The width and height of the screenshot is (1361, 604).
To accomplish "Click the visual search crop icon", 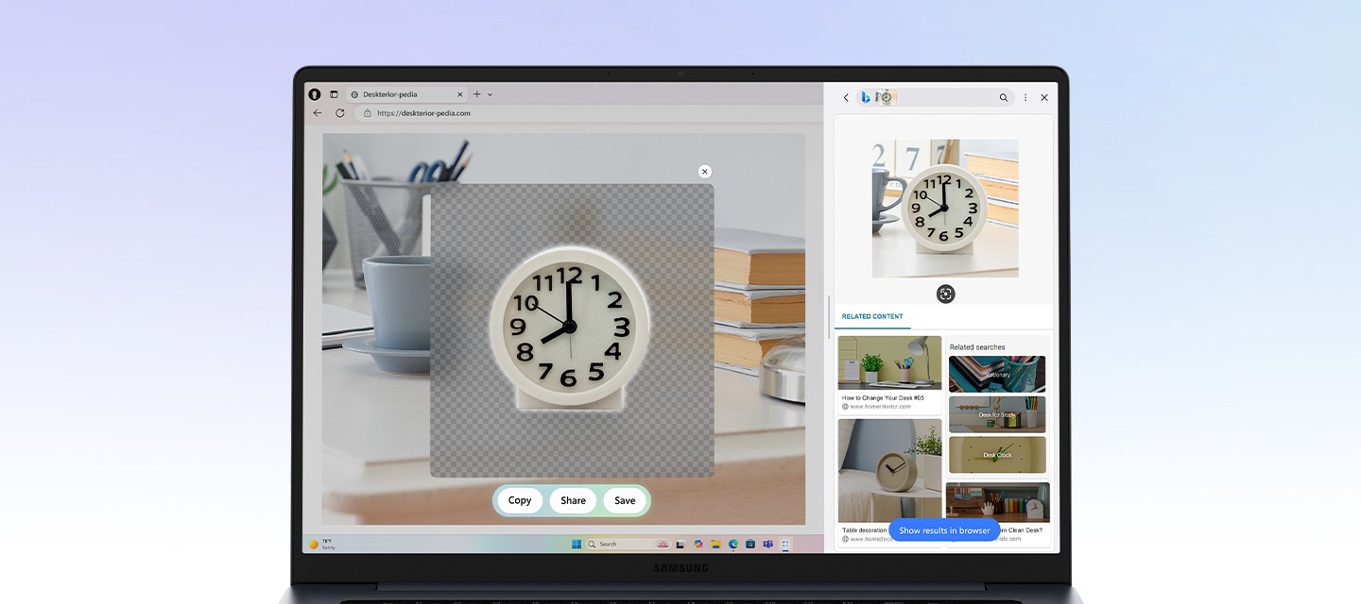I will 945,294.
